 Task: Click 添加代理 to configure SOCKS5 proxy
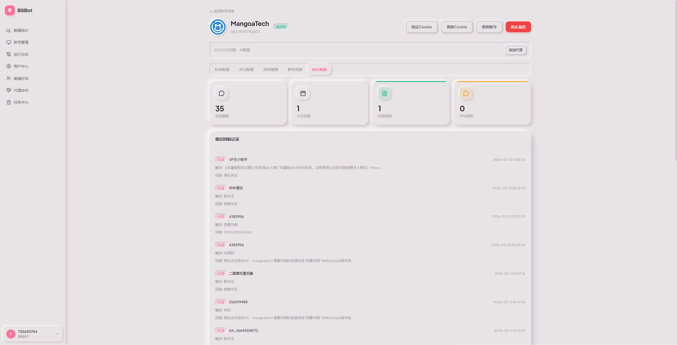[515, 50]
